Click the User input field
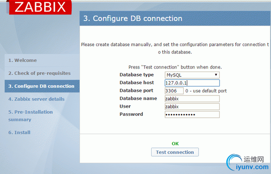The image size is (271, 174). 192,107
